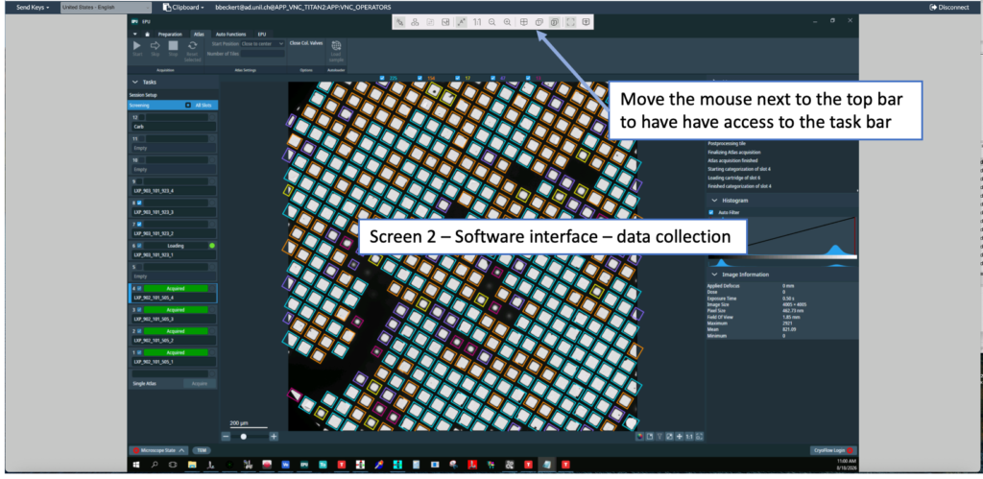Click the Disconnect button
The image size is (983, 479).
[x=949, y=8]
